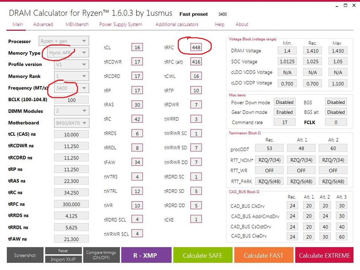Click the tRC value box 42
This screenshot has width=360, height=270.
pos(137,119)
